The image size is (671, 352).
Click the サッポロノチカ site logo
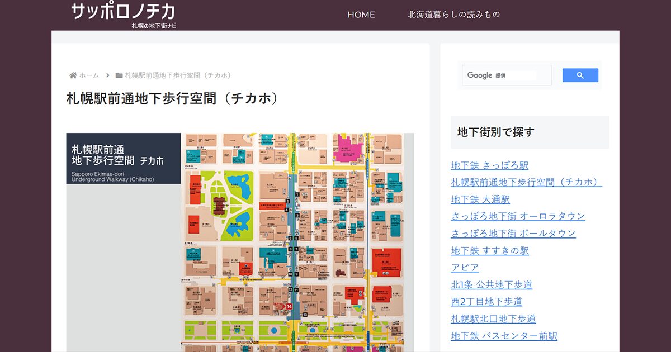[124, 14]
